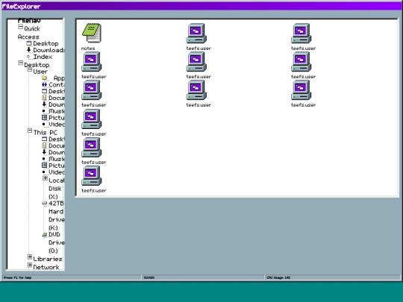Collapse the This PC tree node
This screenshot has width=403, height=302.
[30, 130]
